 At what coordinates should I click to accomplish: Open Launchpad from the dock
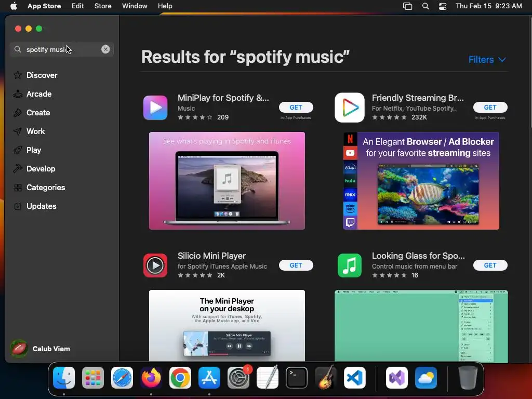tap(93, 378)
